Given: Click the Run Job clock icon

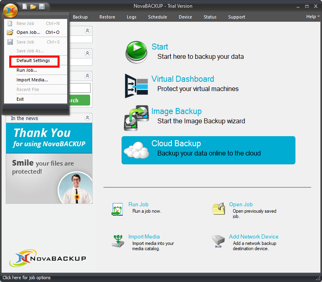Looking at the screenshot, I should pos(117,209).
